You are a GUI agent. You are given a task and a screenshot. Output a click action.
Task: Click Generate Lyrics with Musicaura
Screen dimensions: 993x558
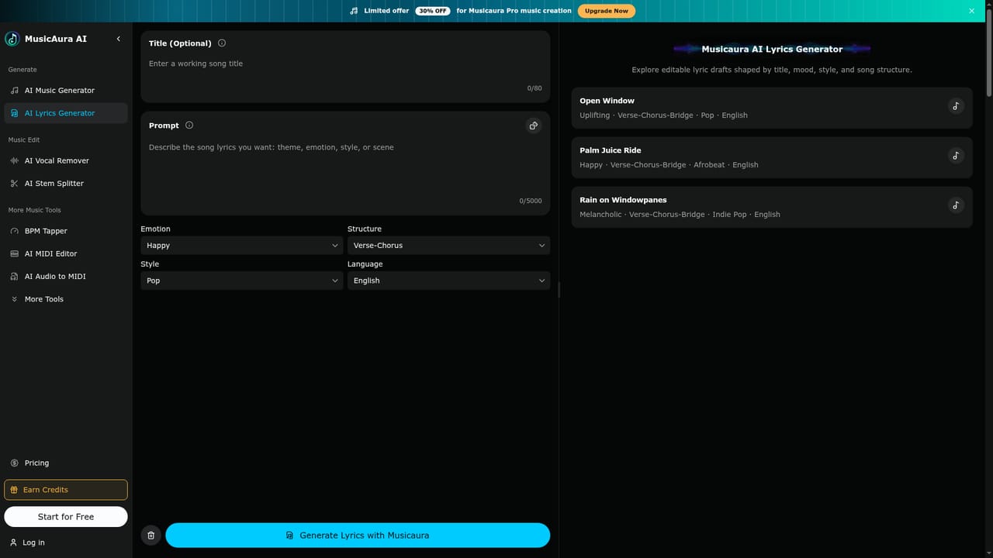click(358, 536)
